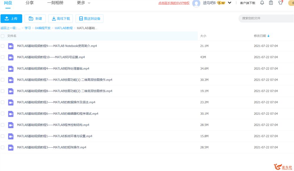Select checkbox for MATLAB程序控制结构.mp4
Image resolution: width=294 pixels, height=171 pixels.
click(3, 125)
